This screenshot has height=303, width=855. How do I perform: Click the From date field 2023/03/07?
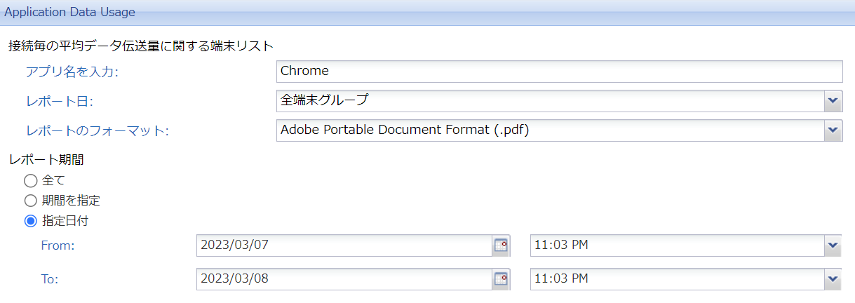(344, 245)
